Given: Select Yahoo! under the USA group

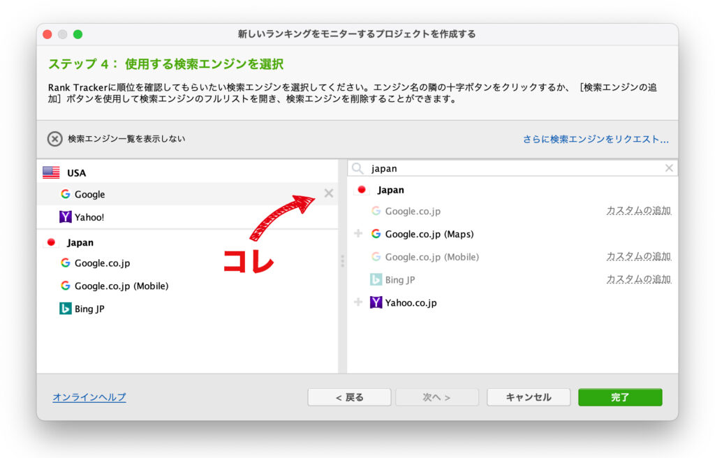Looking at the screenshot, I should point(187,216).
